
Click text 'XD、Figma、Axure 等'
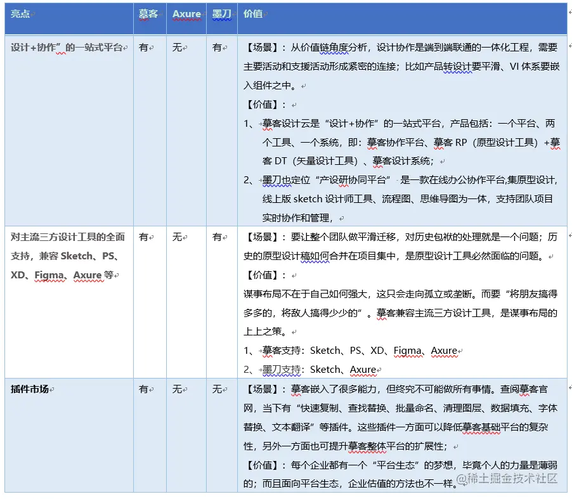[62, 275]
